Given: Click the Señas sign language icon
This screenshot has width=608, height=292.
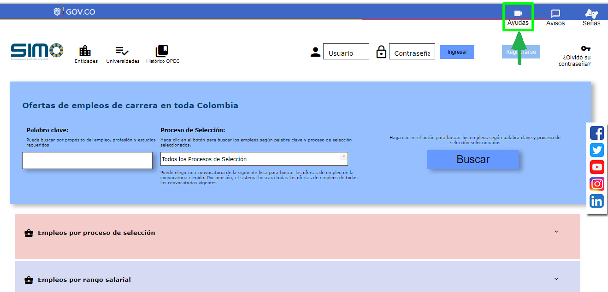Looking at the screenshot, I should pos(591,14).
